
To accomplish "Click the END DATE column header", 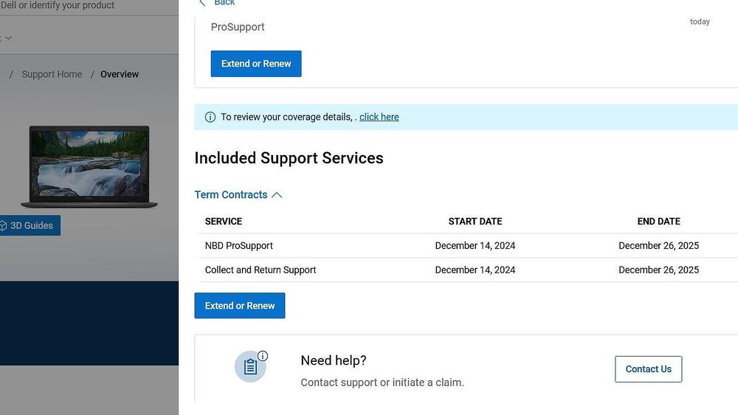I will 658,222.
